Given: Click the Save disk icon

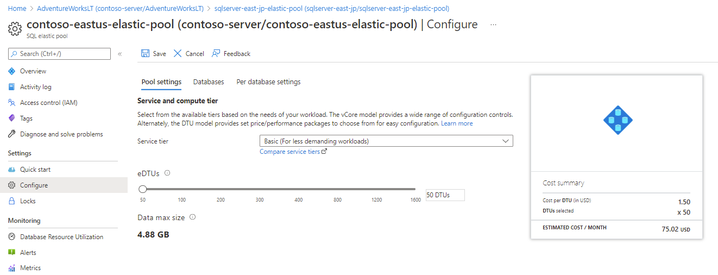Looking at the screenshot, I should click(x=146, y=53).
